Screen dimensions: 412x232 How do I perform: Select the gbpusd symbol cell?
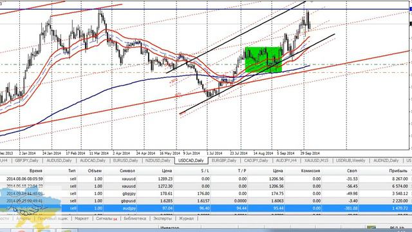pyautogui.click(x=129, y=201)
